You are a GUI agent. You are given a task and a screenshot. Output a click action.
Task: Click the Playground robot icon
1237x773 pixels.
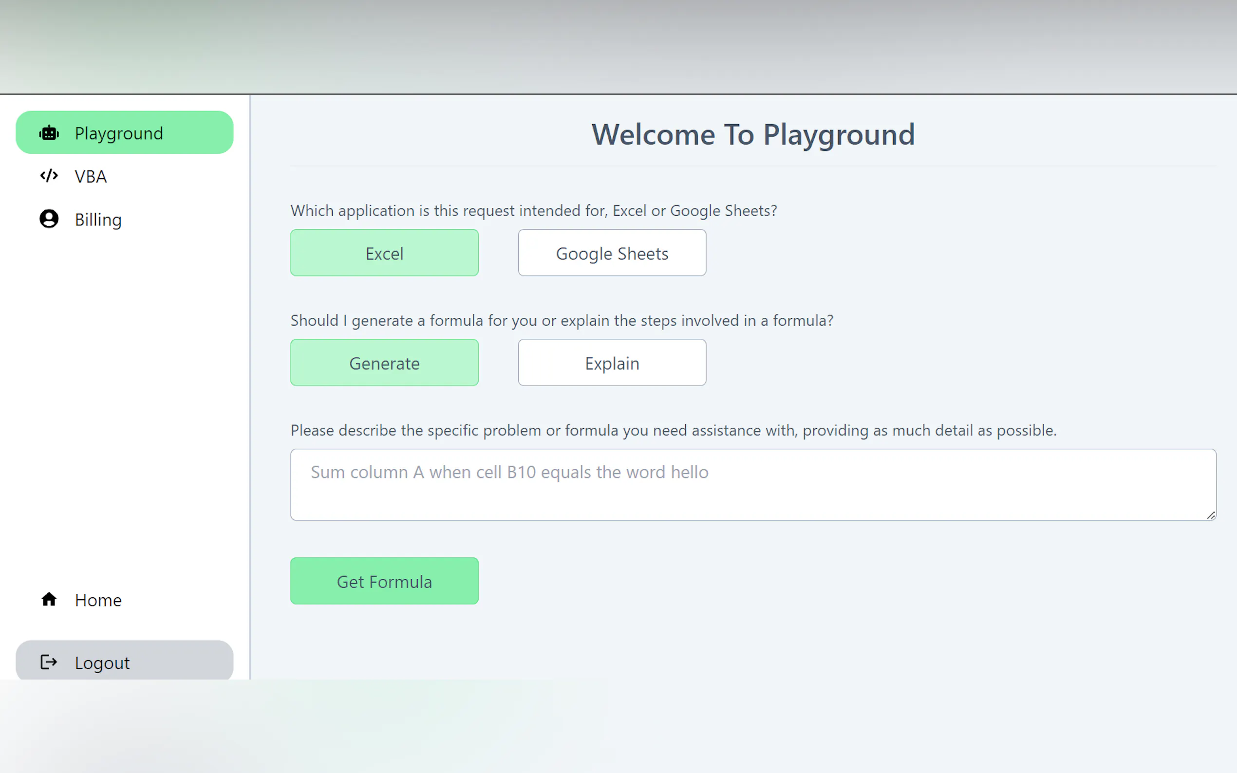click(x=49, y=133)
